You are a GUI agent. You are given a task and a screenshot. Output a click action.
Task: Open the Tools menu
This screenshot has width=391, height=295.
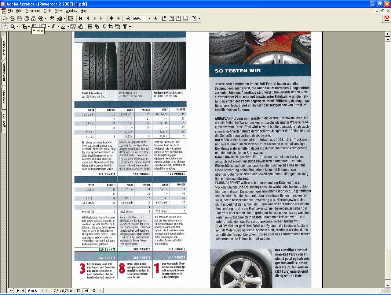coord(48,11)
